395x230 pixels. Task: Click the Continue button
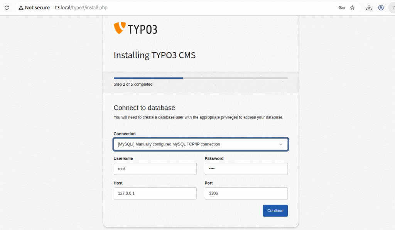click(x=275, y=211)
